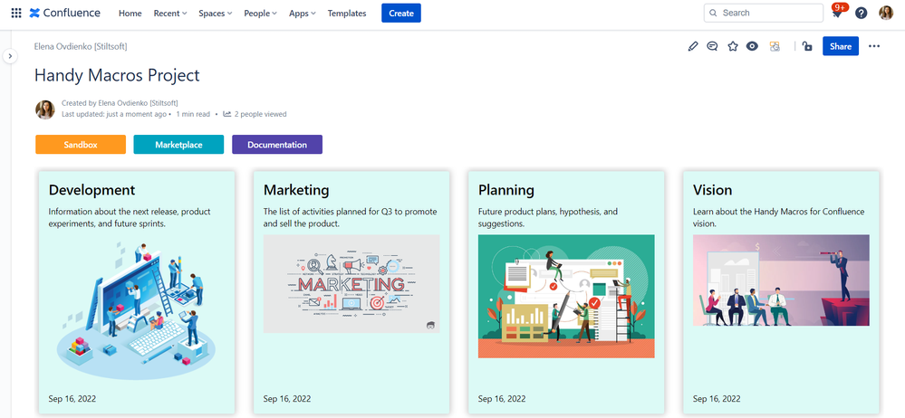This screenshot has width=905, height=418.
Task: Open the Elena Ovdienko [Stiltsoft] breadcrumb link
Action: point(81,46)
